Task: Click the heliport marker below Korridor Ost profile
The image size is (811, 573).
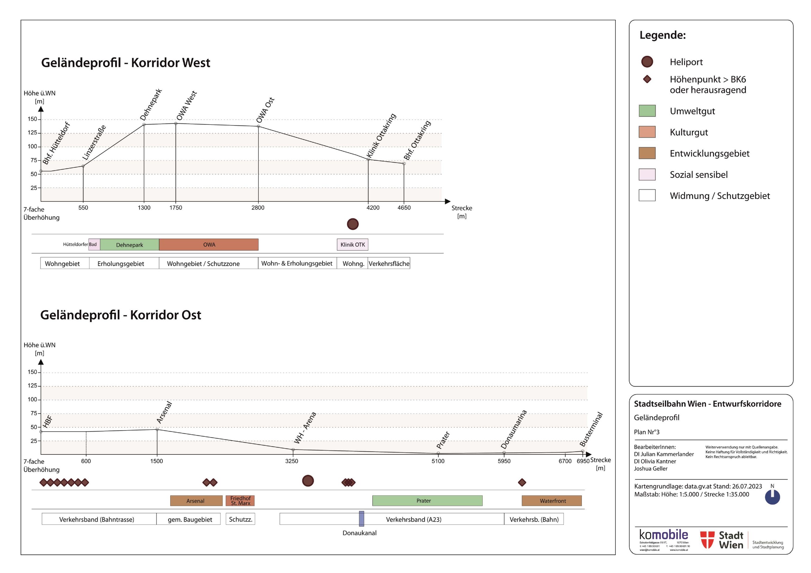Action: point(308,480)
